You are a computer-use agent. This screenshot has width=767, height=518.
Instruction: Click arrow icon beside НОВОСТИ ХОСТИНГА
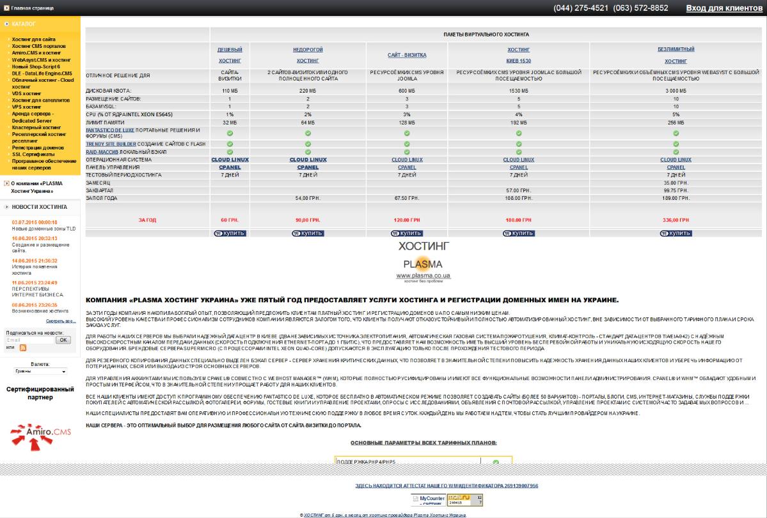tap(6, 207)
